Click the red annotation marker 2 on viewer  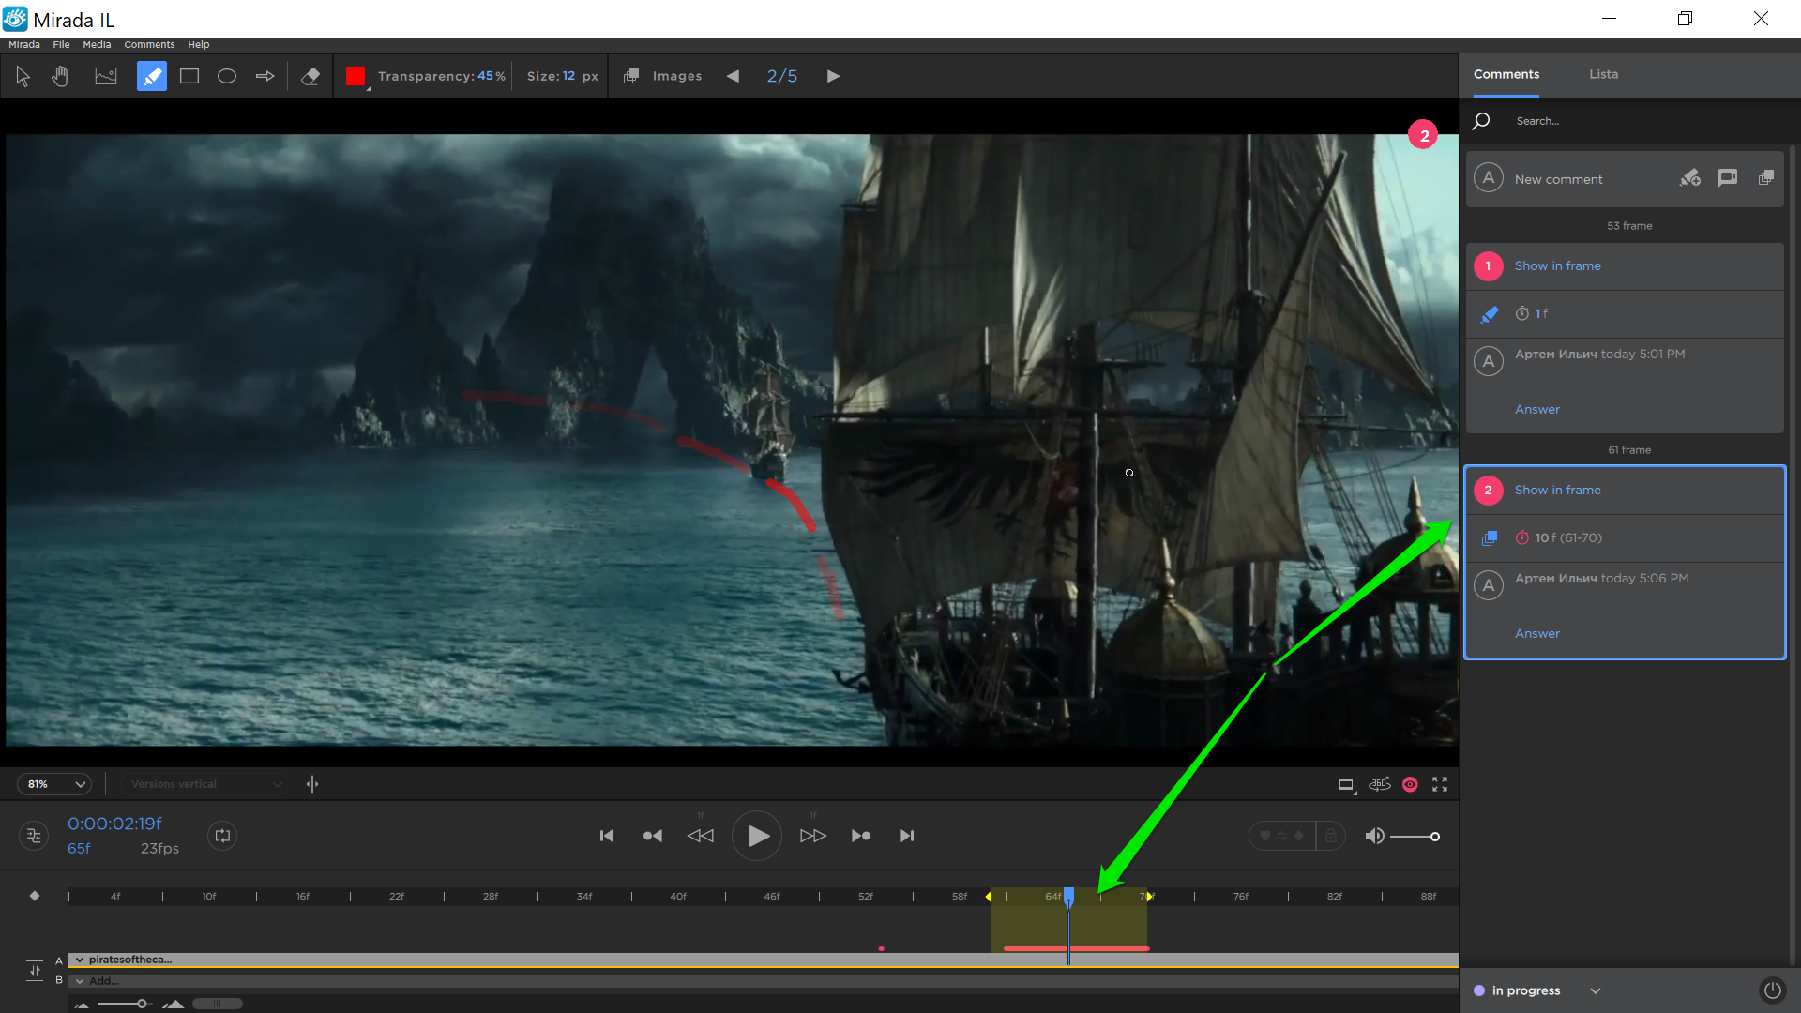click(x=1423, y=136)
